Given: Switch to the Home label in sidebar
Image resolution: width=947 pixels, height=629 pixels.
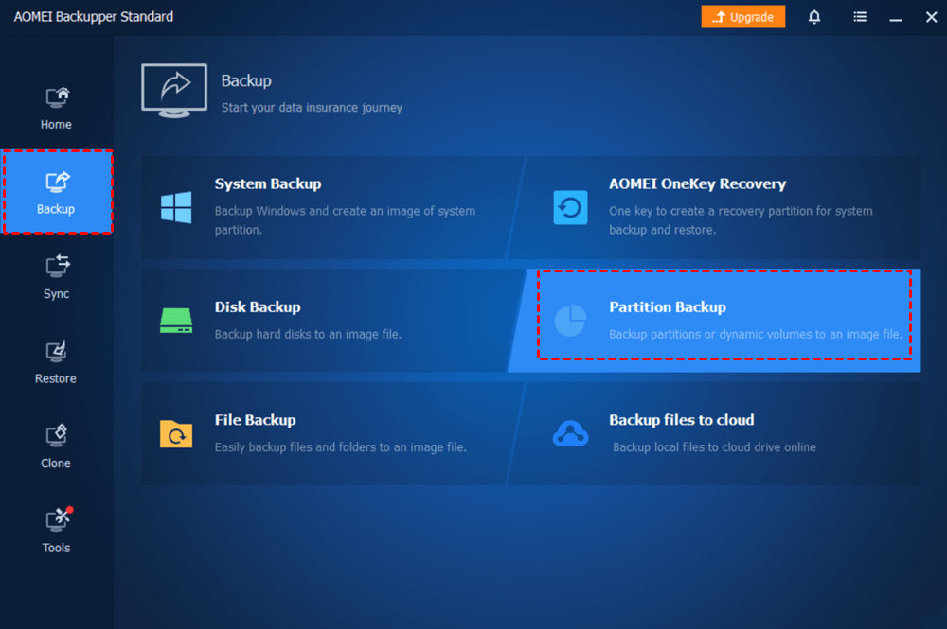Looking at the screenshot, I should pyautogui.click(x=56, y=124).
